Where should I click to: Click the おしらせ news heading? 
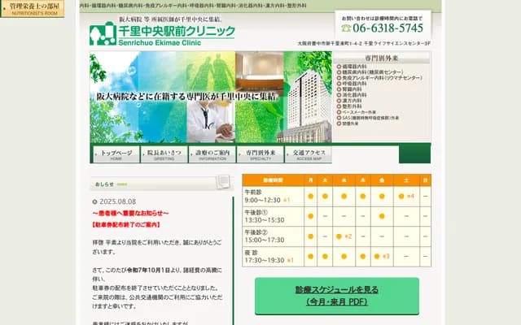tap(105, 184)
